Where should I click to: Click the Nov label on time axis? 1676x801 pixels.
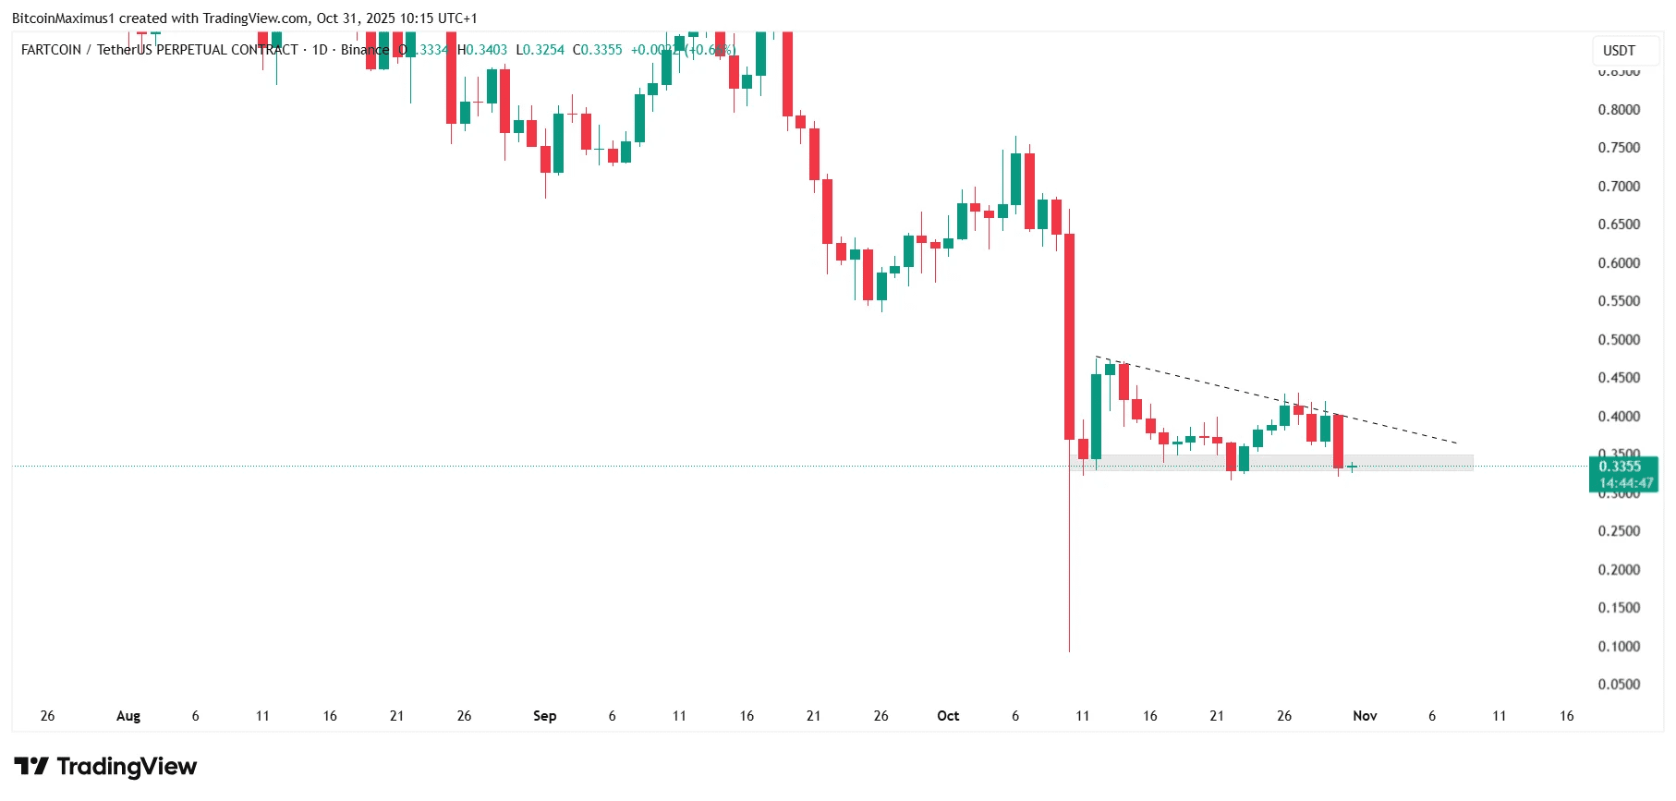click(1365, 716)
